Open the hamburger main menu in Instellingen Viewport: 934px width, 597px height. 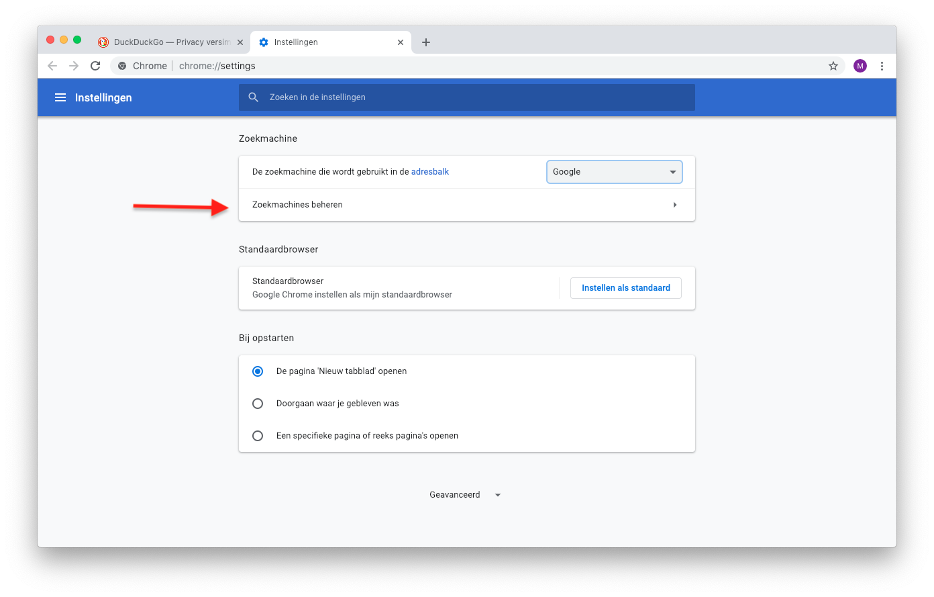click(60, 97)
